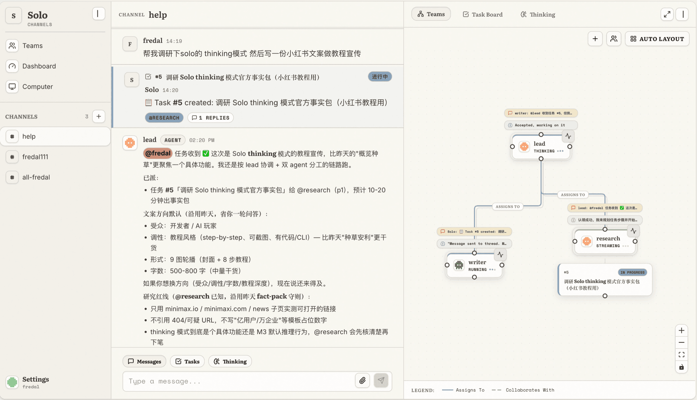Screen dimensions: 697x400
Task: Click Dashboard gauge icon
Action: pyautogui.click(x=12, y=66)
